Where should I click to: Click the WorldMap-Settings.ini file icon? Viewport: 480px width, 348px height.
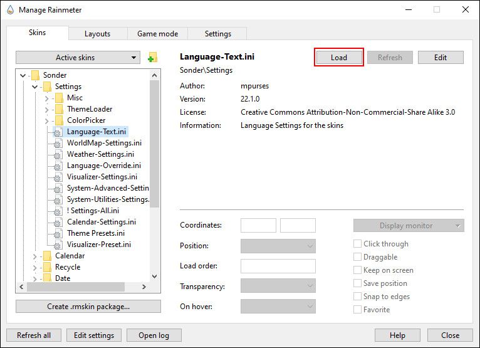point(58,143)
